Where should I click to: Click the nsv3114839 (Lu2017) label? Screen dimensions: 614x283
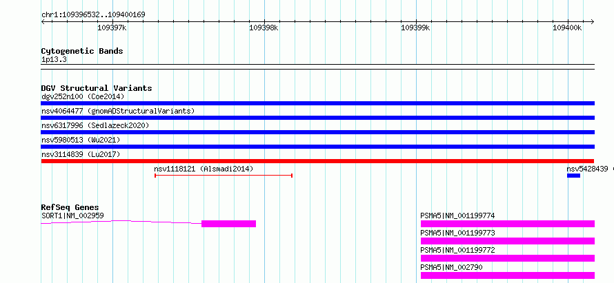[81, 154]
